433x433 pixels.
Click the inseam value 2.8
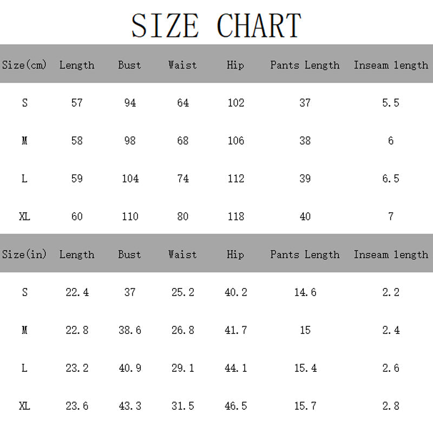391,405
